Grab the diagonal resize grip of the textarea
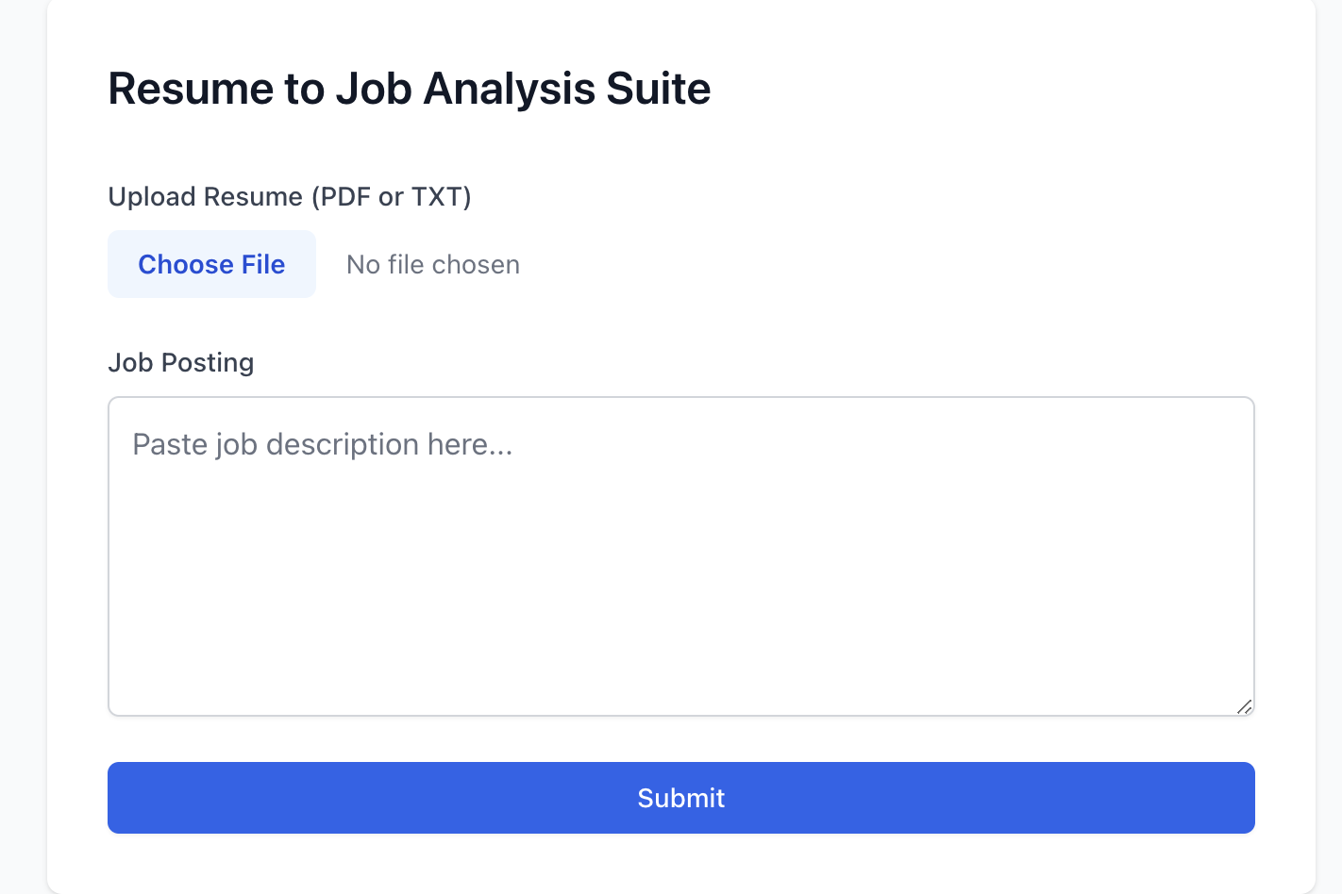Screen dimensions: 1342x894 [x=1244, y=706]
